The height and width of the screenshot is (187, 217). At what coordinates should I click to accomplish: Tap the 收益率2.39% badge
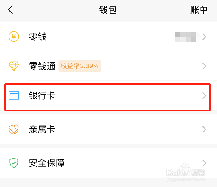point(80,66)
